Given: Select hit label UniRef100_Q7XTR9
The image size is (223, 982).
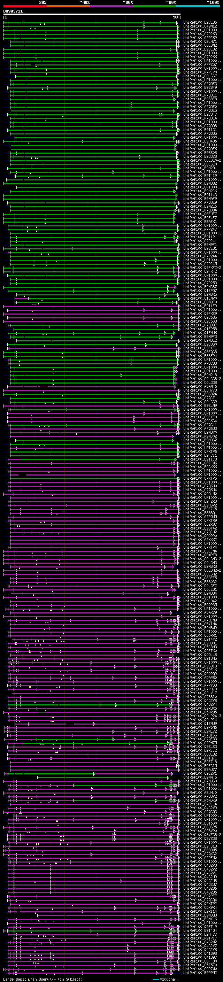Looking at the screenshot, I should [200, 521].
